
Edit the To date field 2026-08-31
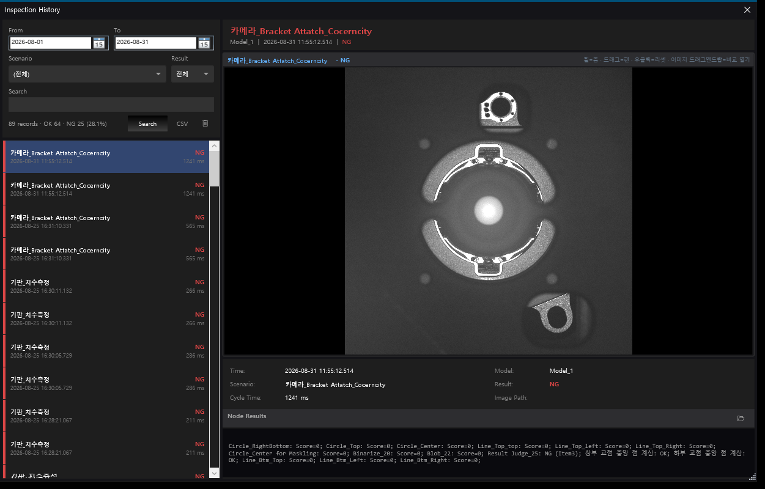(155, 43)
